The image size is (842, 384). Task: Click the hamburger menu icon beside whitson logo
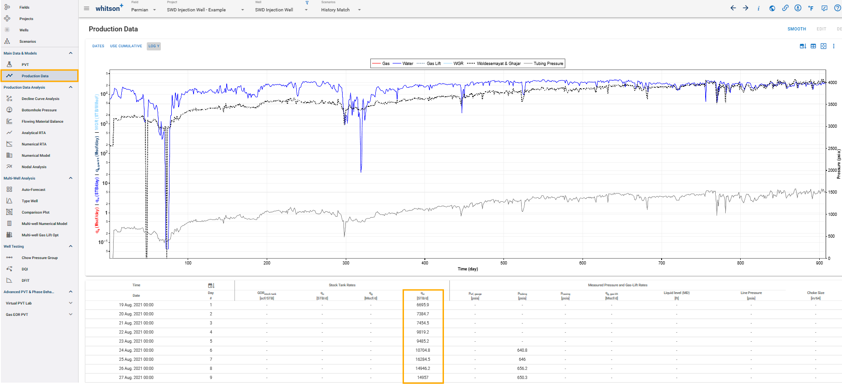click(86, 9)
